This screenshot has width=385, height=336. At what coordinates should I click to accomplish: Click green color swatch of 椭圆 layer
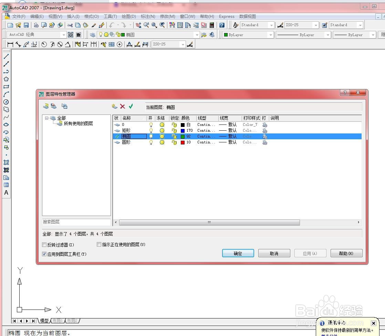coord(183,137)
